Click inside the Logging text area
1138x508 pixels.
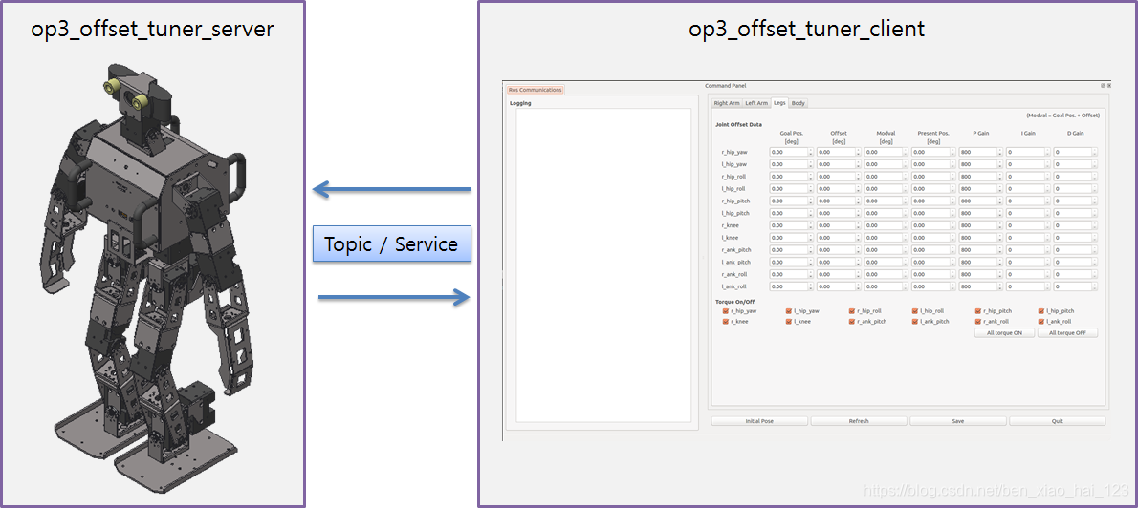(603, 265)
